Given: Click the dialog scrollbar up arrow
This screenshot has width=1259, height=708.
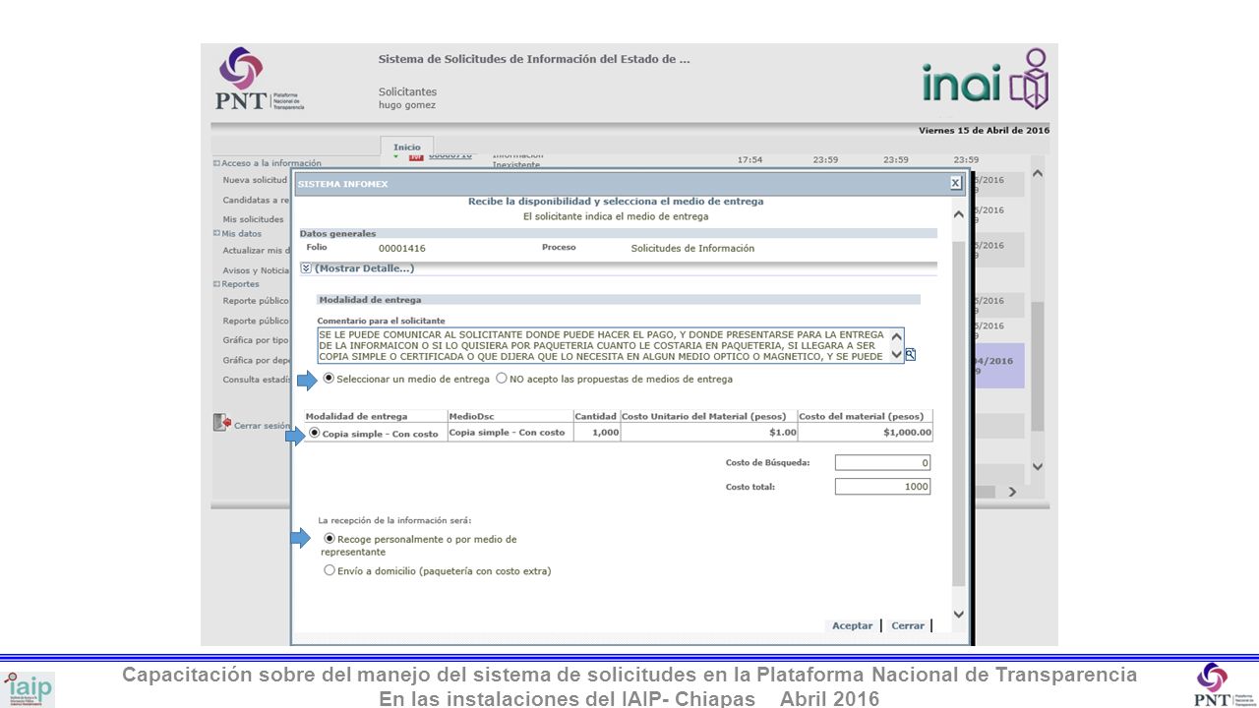Looking at the screenshot, I should 959,213.
